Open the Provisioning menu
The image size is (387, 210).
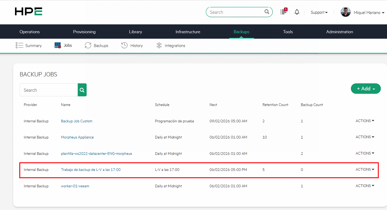84,32
